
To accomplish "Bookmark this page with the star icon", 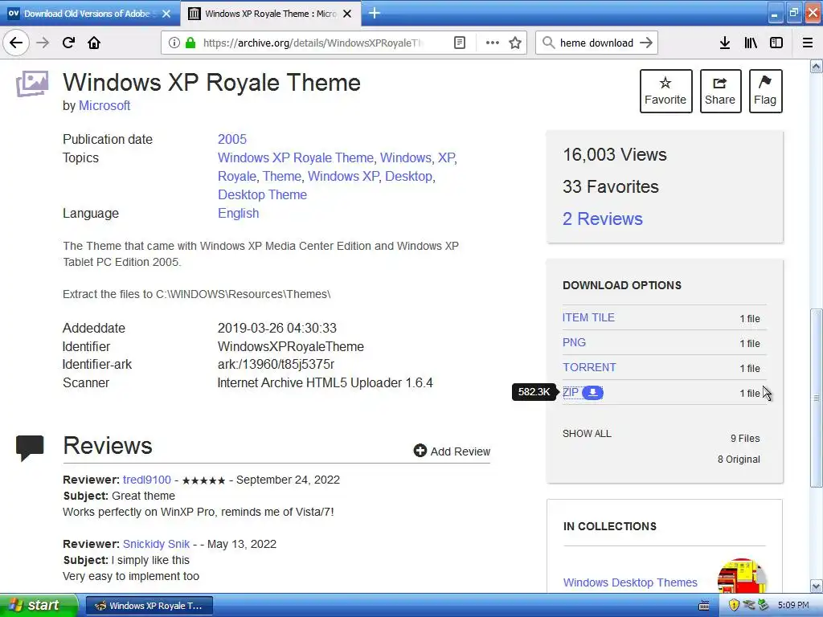I will (x=515, y=43).
